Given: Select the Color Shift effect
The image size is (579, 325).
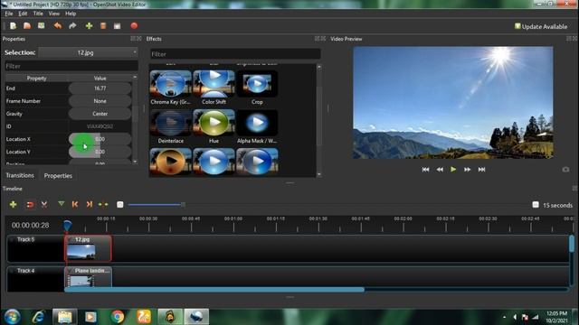Looking at the screenshot, I should (214, 88).
